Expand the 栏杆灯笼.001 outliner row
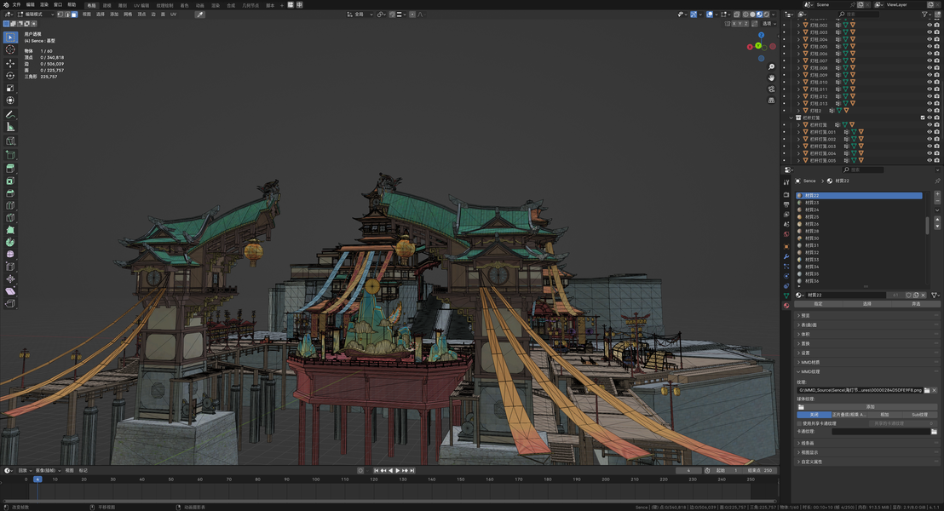The width and height of the screenshot is (944, 511). coord(799,132)
